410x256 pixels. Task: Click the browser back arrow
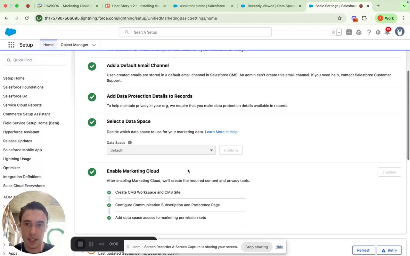6,18
